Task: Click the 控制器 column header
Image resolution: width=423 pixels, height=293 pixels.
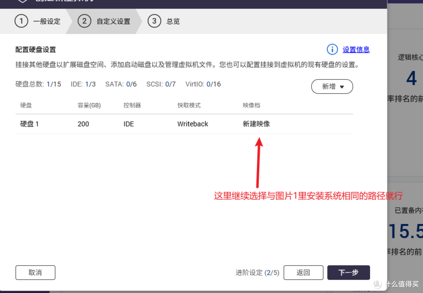Action: [x=132, y=105]
